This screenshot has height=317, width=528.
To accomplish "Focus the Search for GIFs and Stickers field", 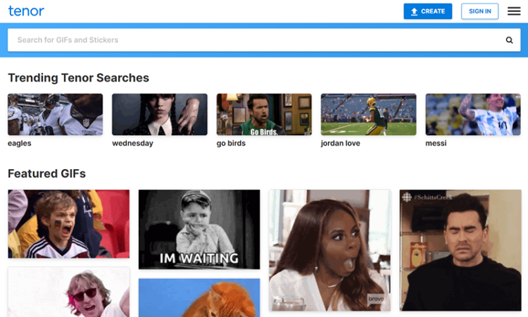I will pos(264,40).
